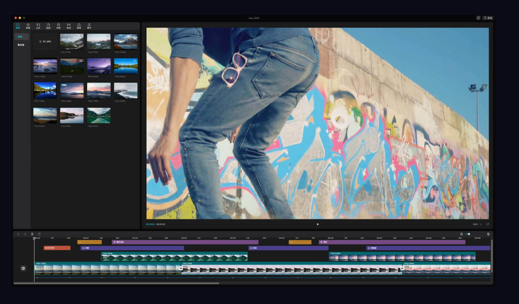
Task: Open the 滤镜 (Filters) panel icon
Action: (79, 26)
